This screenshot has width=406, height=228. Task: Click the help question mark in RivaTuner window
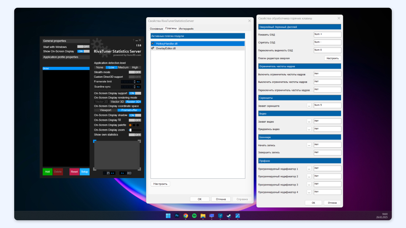tap(133, 40)
